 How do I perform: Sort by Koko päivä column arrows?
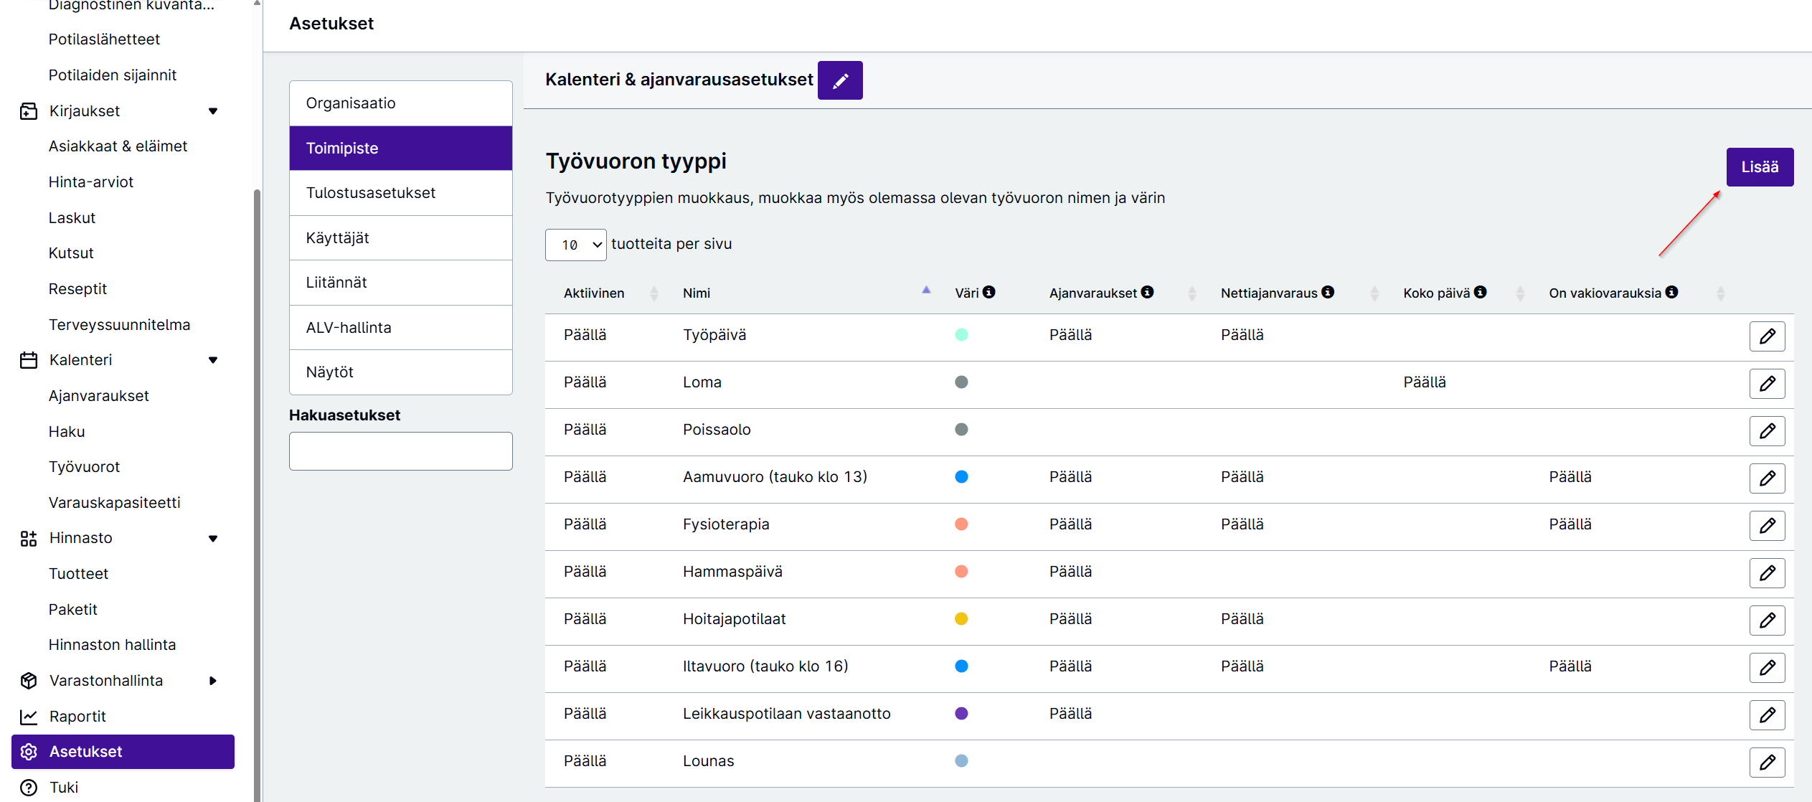(1520, 293)
